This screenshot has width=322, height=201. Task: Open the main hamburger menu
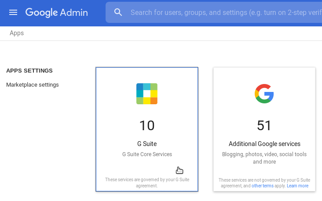point(13,12)
